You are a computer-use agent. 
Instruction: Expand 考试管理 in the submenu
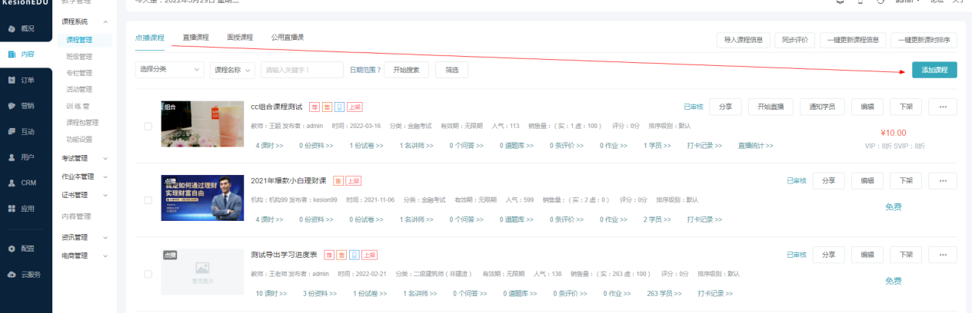click(x=85, y=158)
